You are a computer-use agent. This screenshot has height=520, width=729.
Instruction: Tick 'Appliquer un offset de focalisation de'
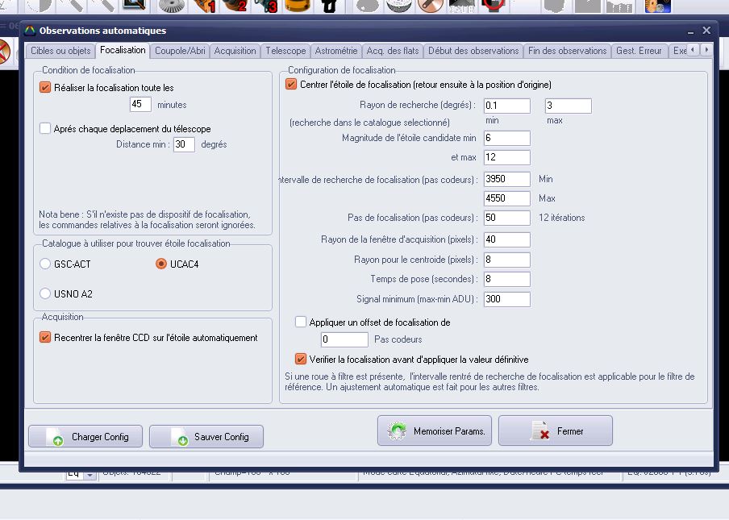coord(301,322)
